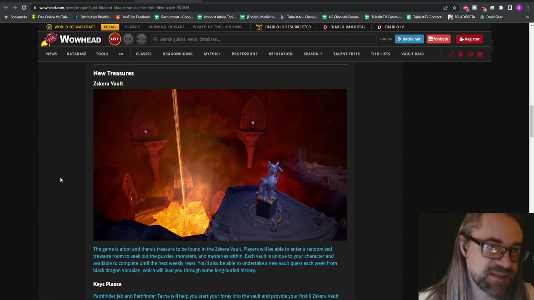Open the Chrome side panel icon
Viewport: 534px width, 300px height.
(x=510, y=7)
